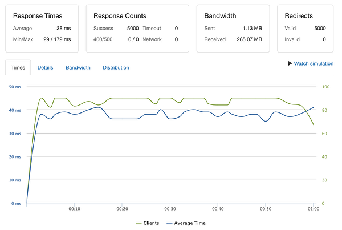Click the Bandwidth summary card heading
Image resolution: width=342 pixels, height=230 pixels.
tap(219, 16)
